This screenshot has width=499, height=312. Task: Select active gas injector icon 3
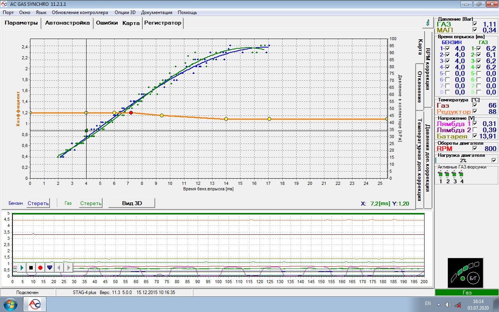pyautogui.click(x=455, y=174)
